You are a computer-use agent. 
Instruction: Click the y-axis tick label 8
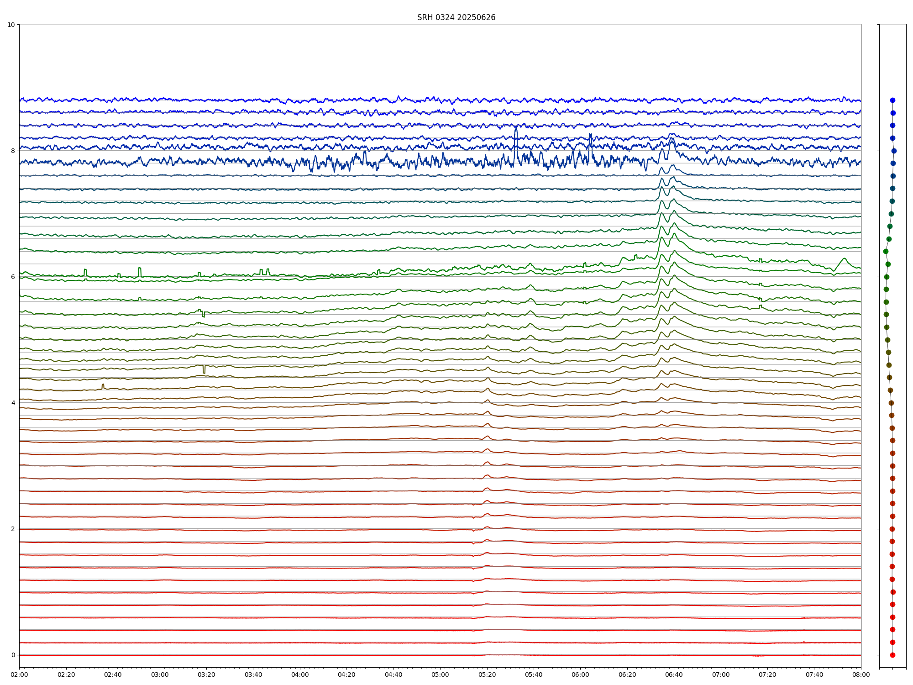click(13, 151)
